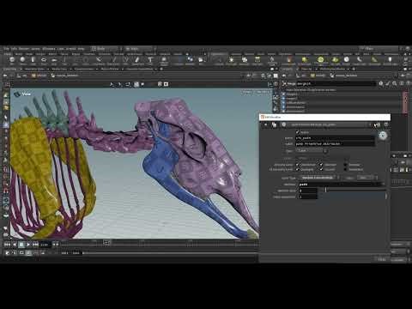Click the viewport pane options icon at top-left corner
The width and height of the screenshot is (412, 309).
8,84
